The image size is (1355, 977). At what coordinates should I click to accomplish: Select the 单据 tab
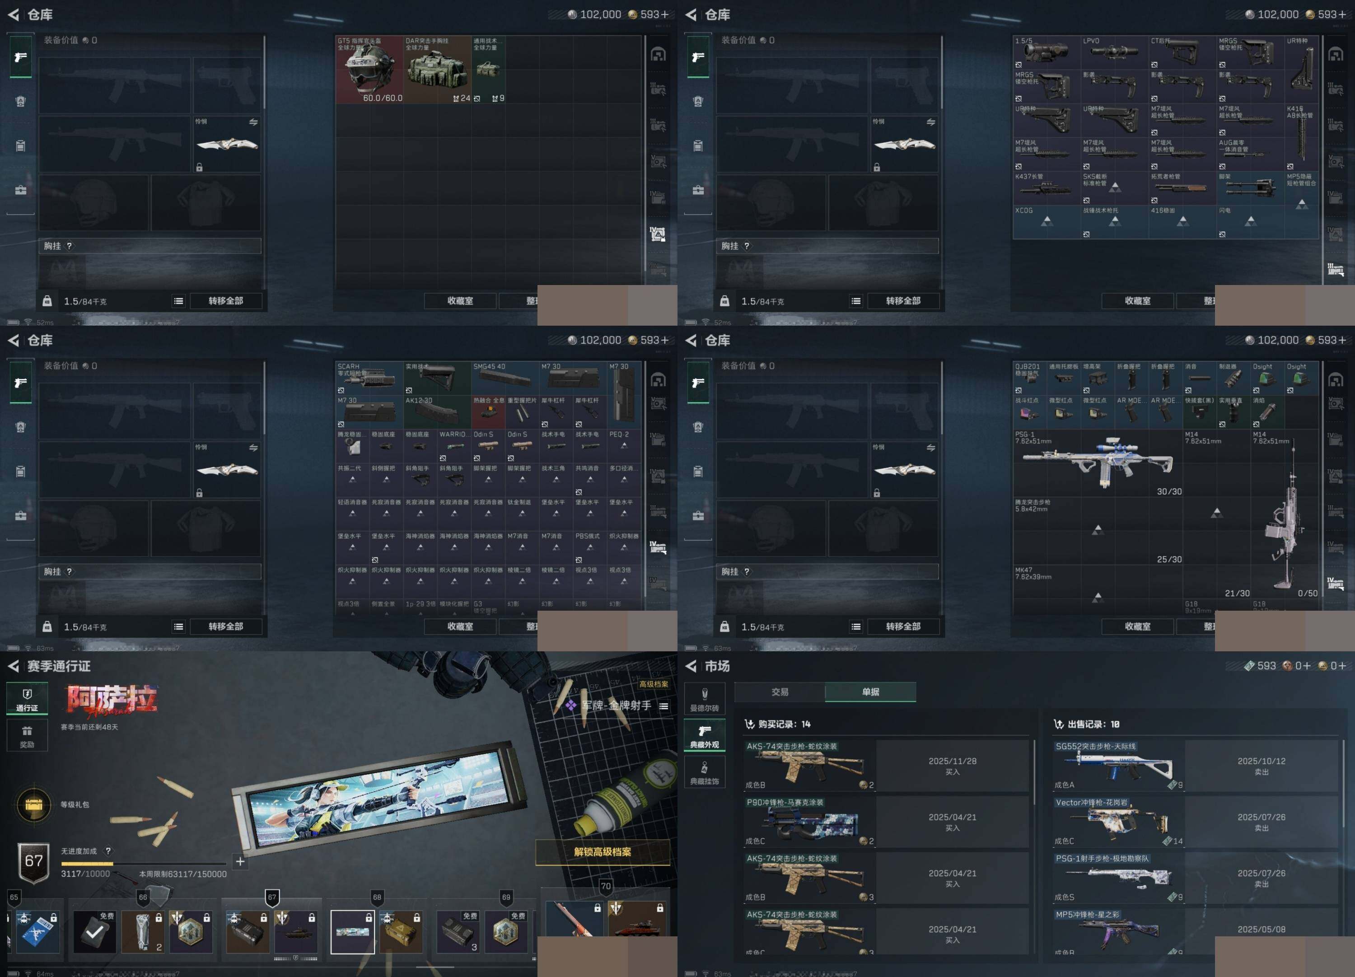(870, 692)
